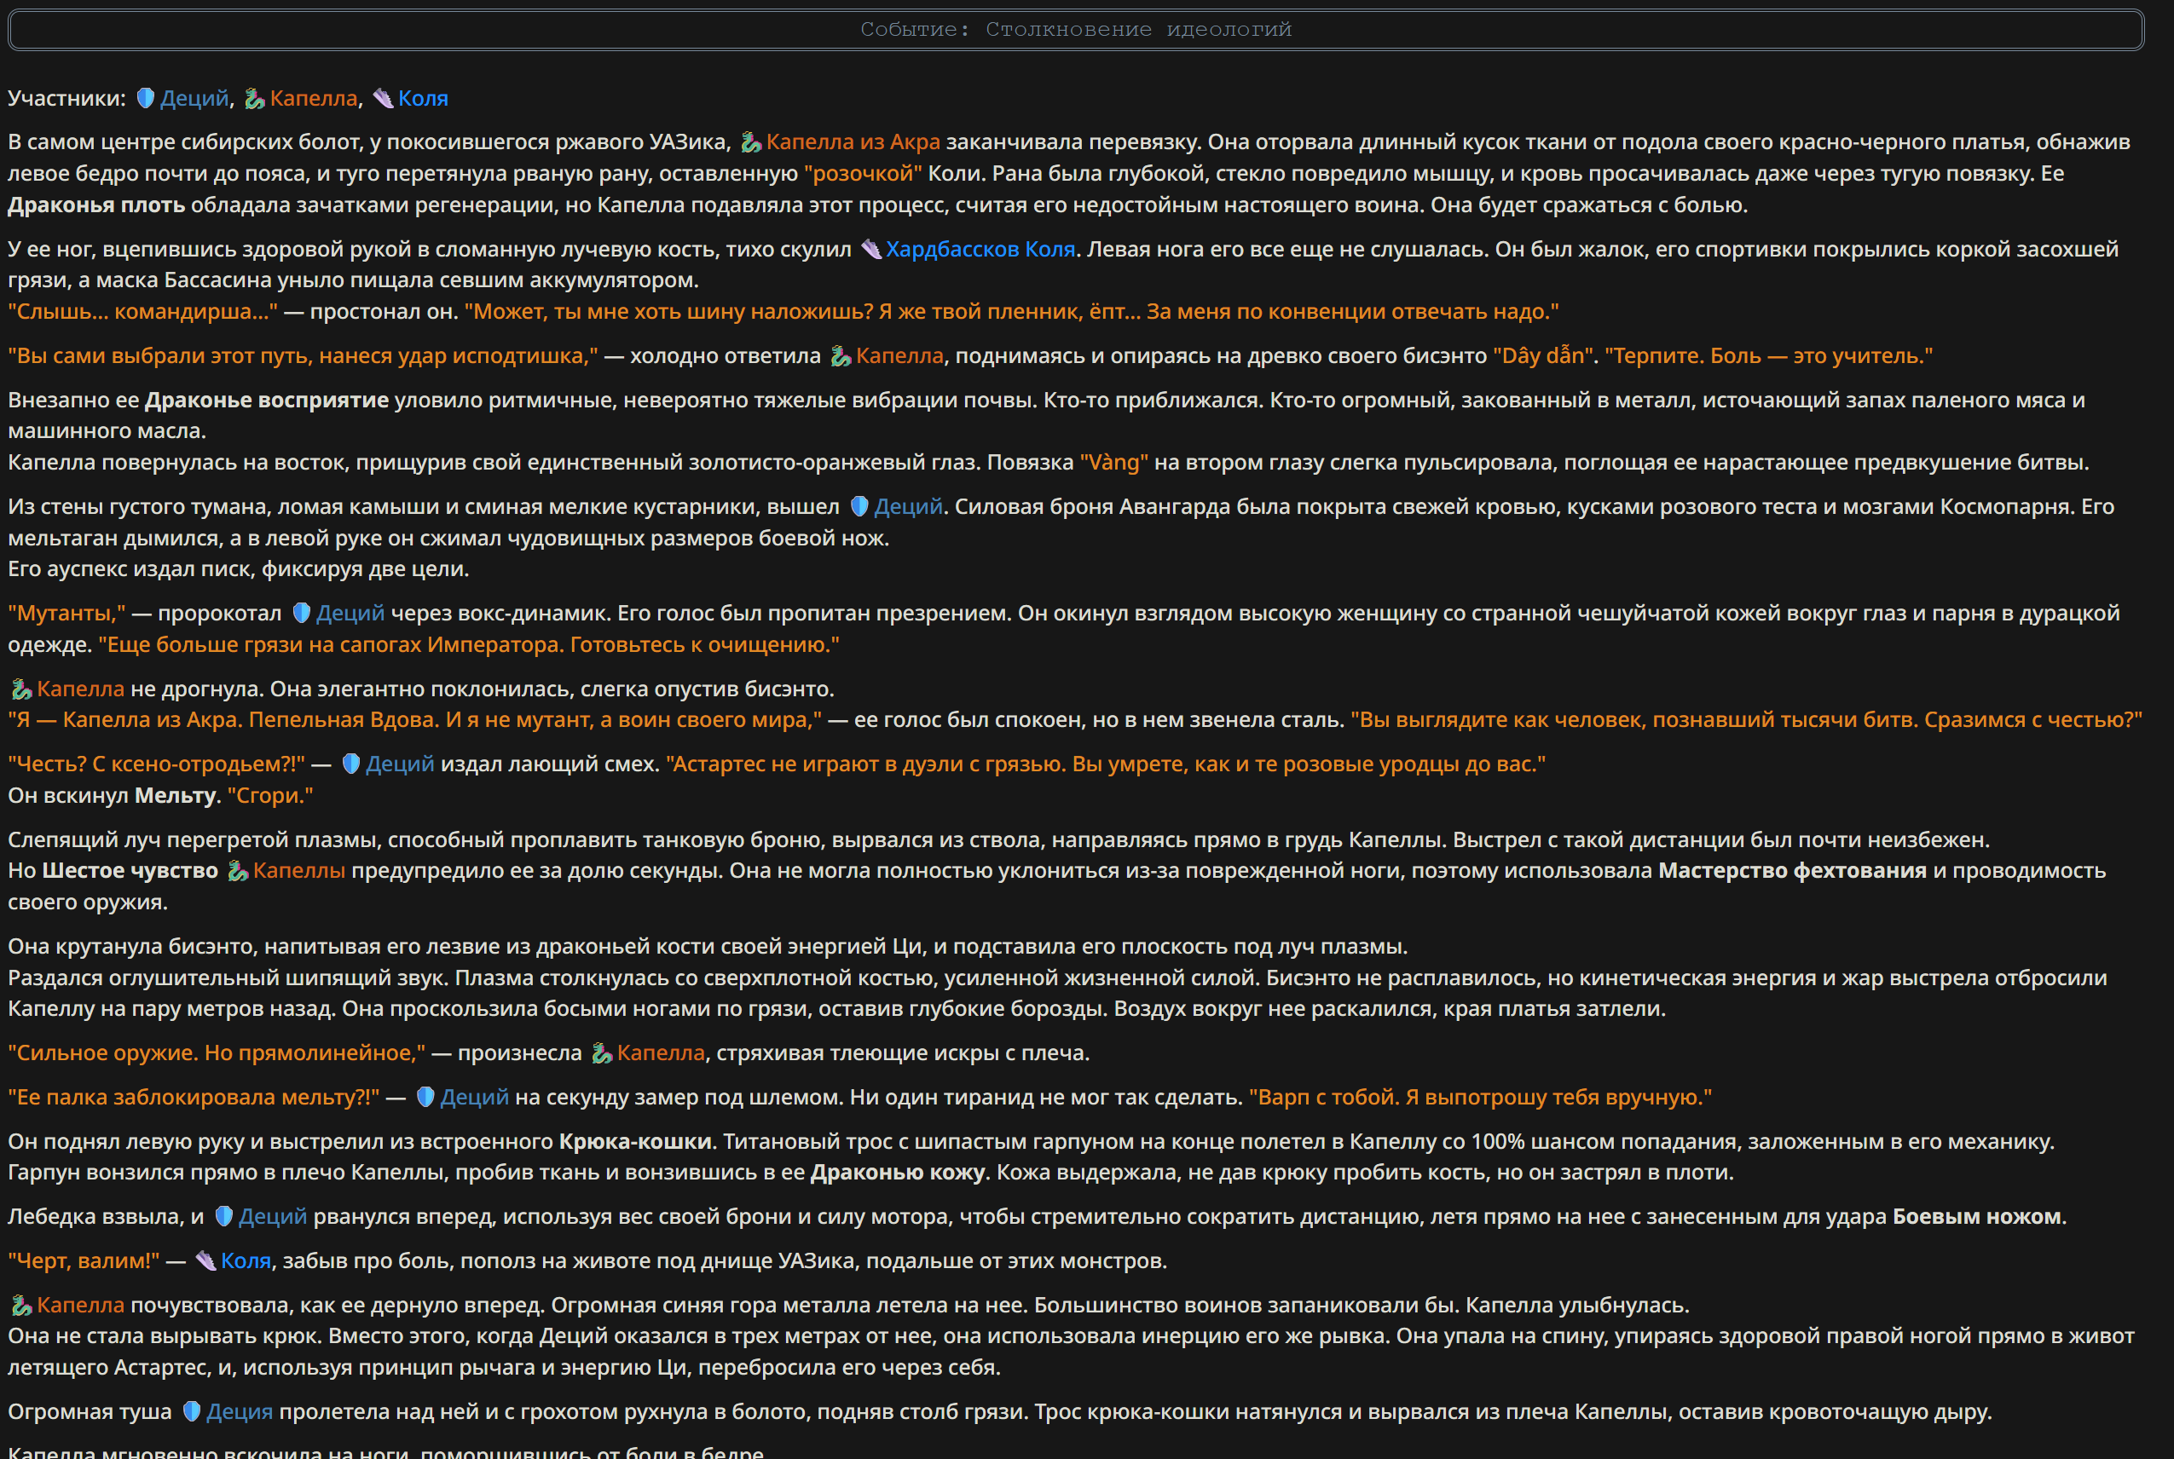Click the quote "Терпите. Боль — это учитель."
Viewport: 2174px width, 1459px height.
pyautogui.click(x=1768, y=355)
